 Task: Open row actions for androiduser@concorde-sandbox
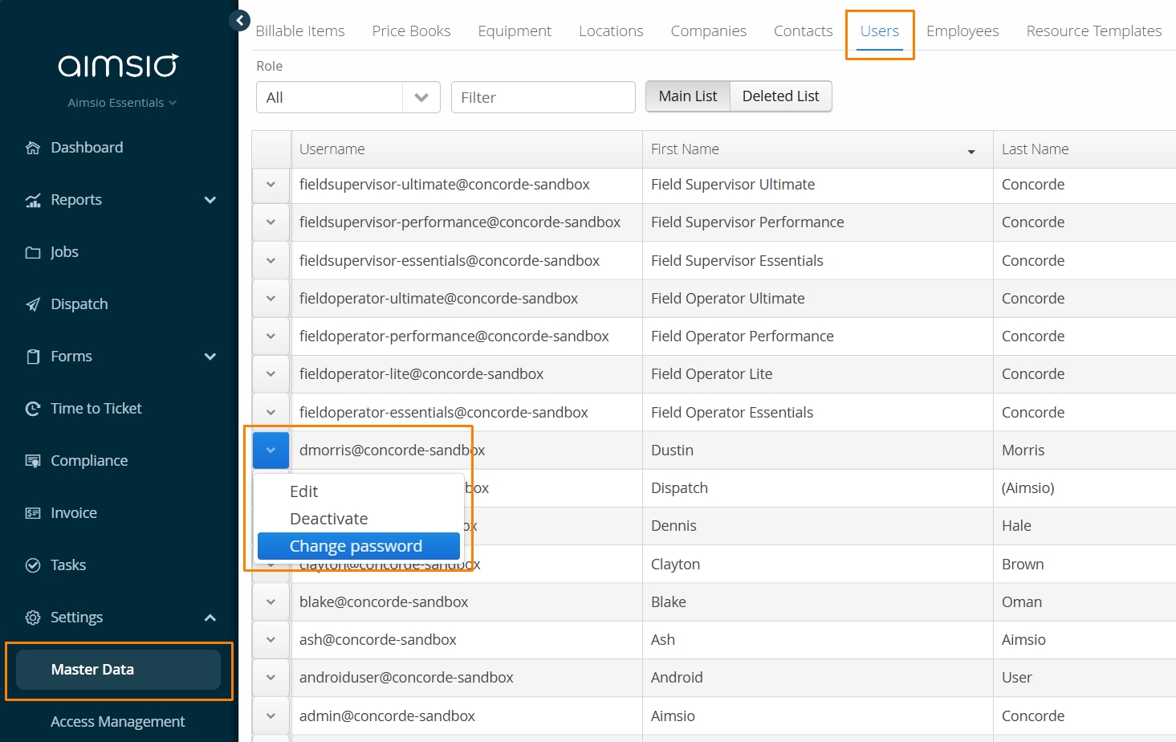point(271,678)
